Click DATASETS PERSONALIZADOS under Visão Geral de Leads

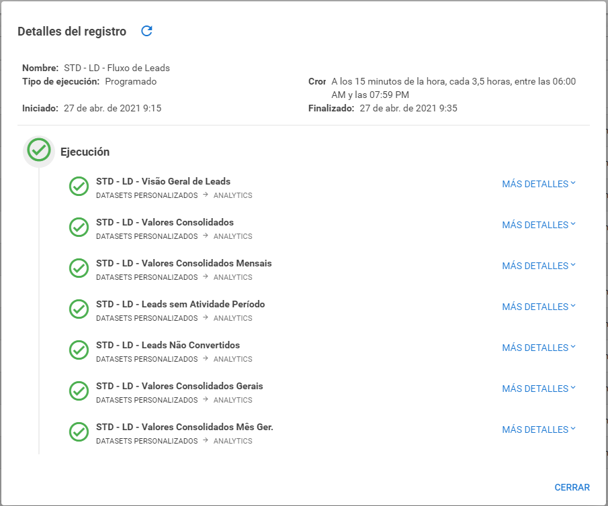(147, 195)
